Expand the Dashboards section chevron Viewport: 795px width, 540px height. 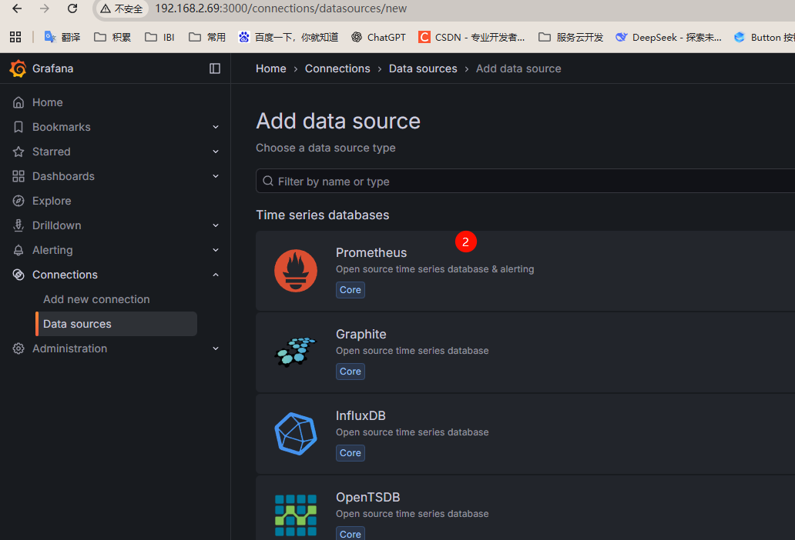tap(216, 176)
